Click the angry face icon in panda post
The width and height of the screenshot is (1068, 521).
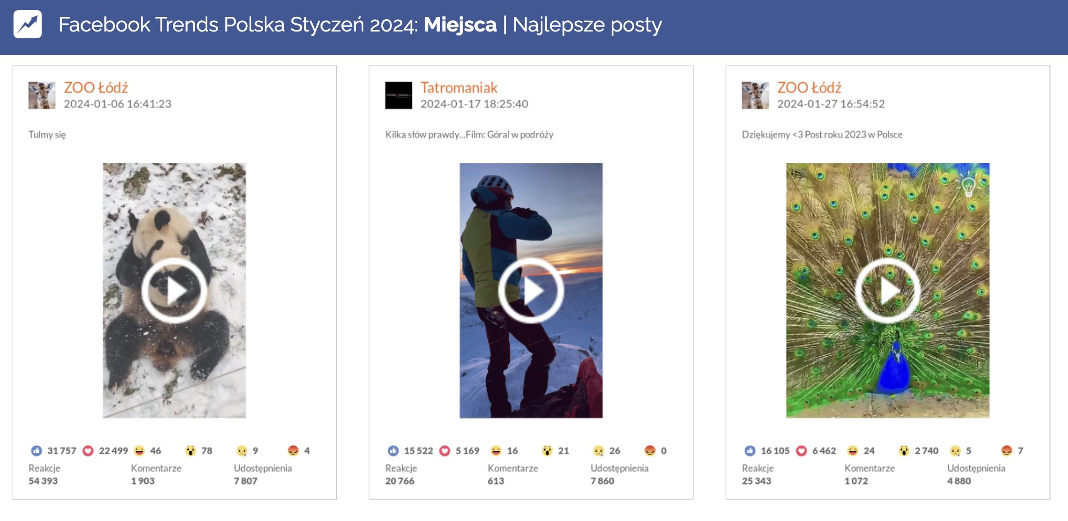point(293,451)
